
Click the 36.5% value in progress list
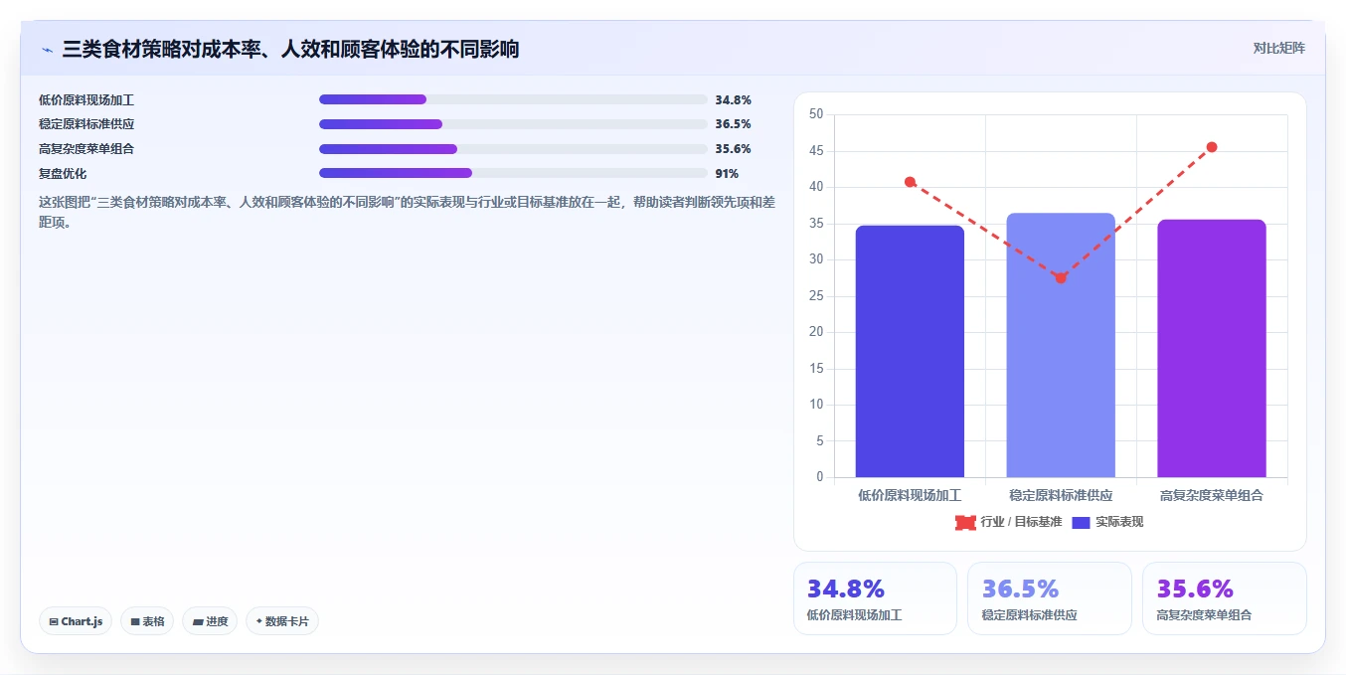(733, 124)
